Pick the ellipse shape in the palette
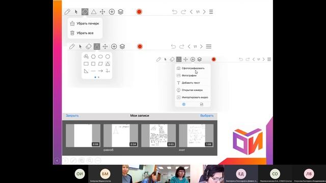326x183 pixels. tap(100, 56)
